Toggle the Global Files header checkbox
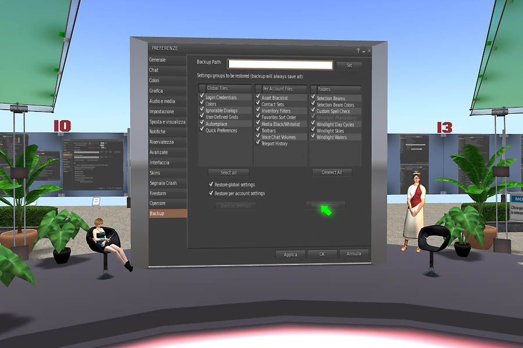This screenshot has width=523, height=348. [x=202, y=88]
